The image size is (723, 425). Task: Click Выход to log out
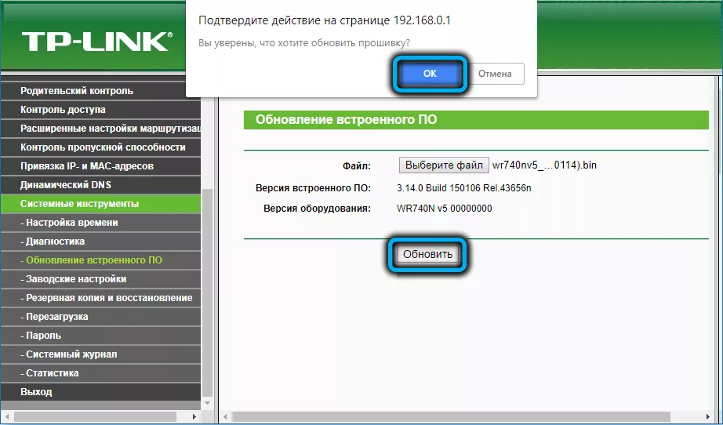click(x=100, y=392)
